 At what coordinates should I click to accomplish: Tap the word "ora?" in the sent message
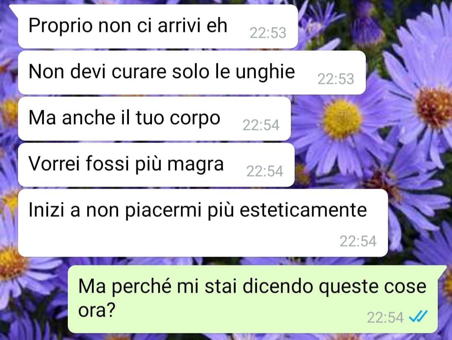(x=97, y=310)
